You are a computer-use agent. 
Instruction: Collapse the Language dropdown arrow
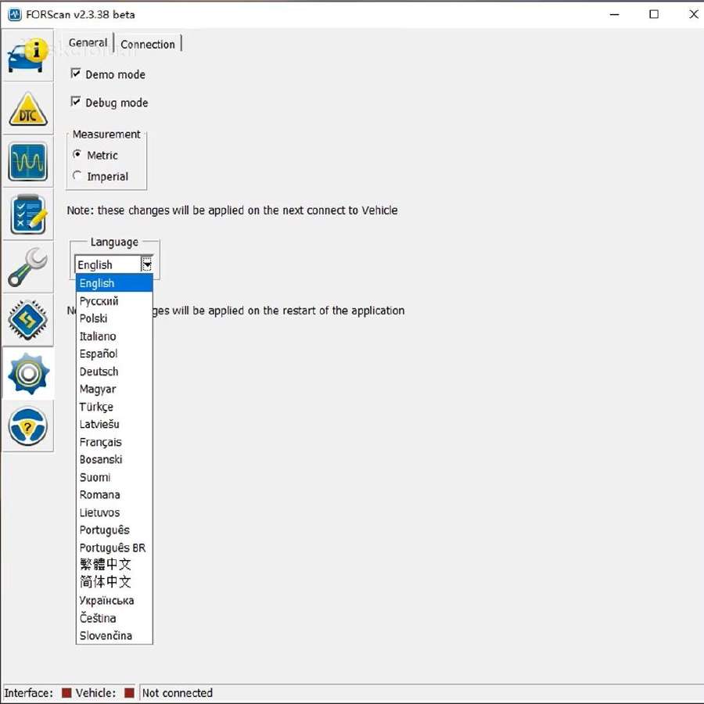point(147,264)
